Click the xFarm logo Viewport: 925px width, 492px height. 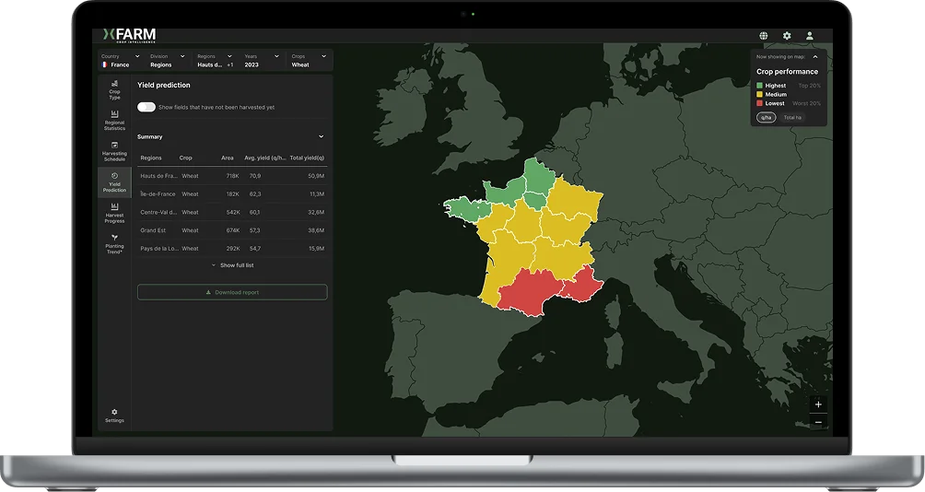pos(129,35)
